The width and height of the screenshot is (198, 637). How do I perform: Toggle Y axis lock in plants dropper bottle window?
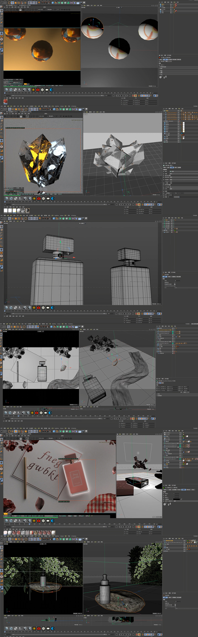[33, 539]
